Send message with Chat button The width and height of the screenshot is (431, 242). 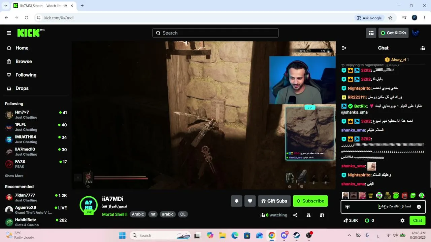point(418,220)
